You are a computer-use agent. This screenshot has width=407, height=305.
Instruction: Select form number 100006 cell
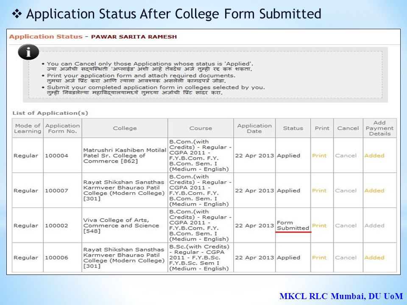coord(63,258)
